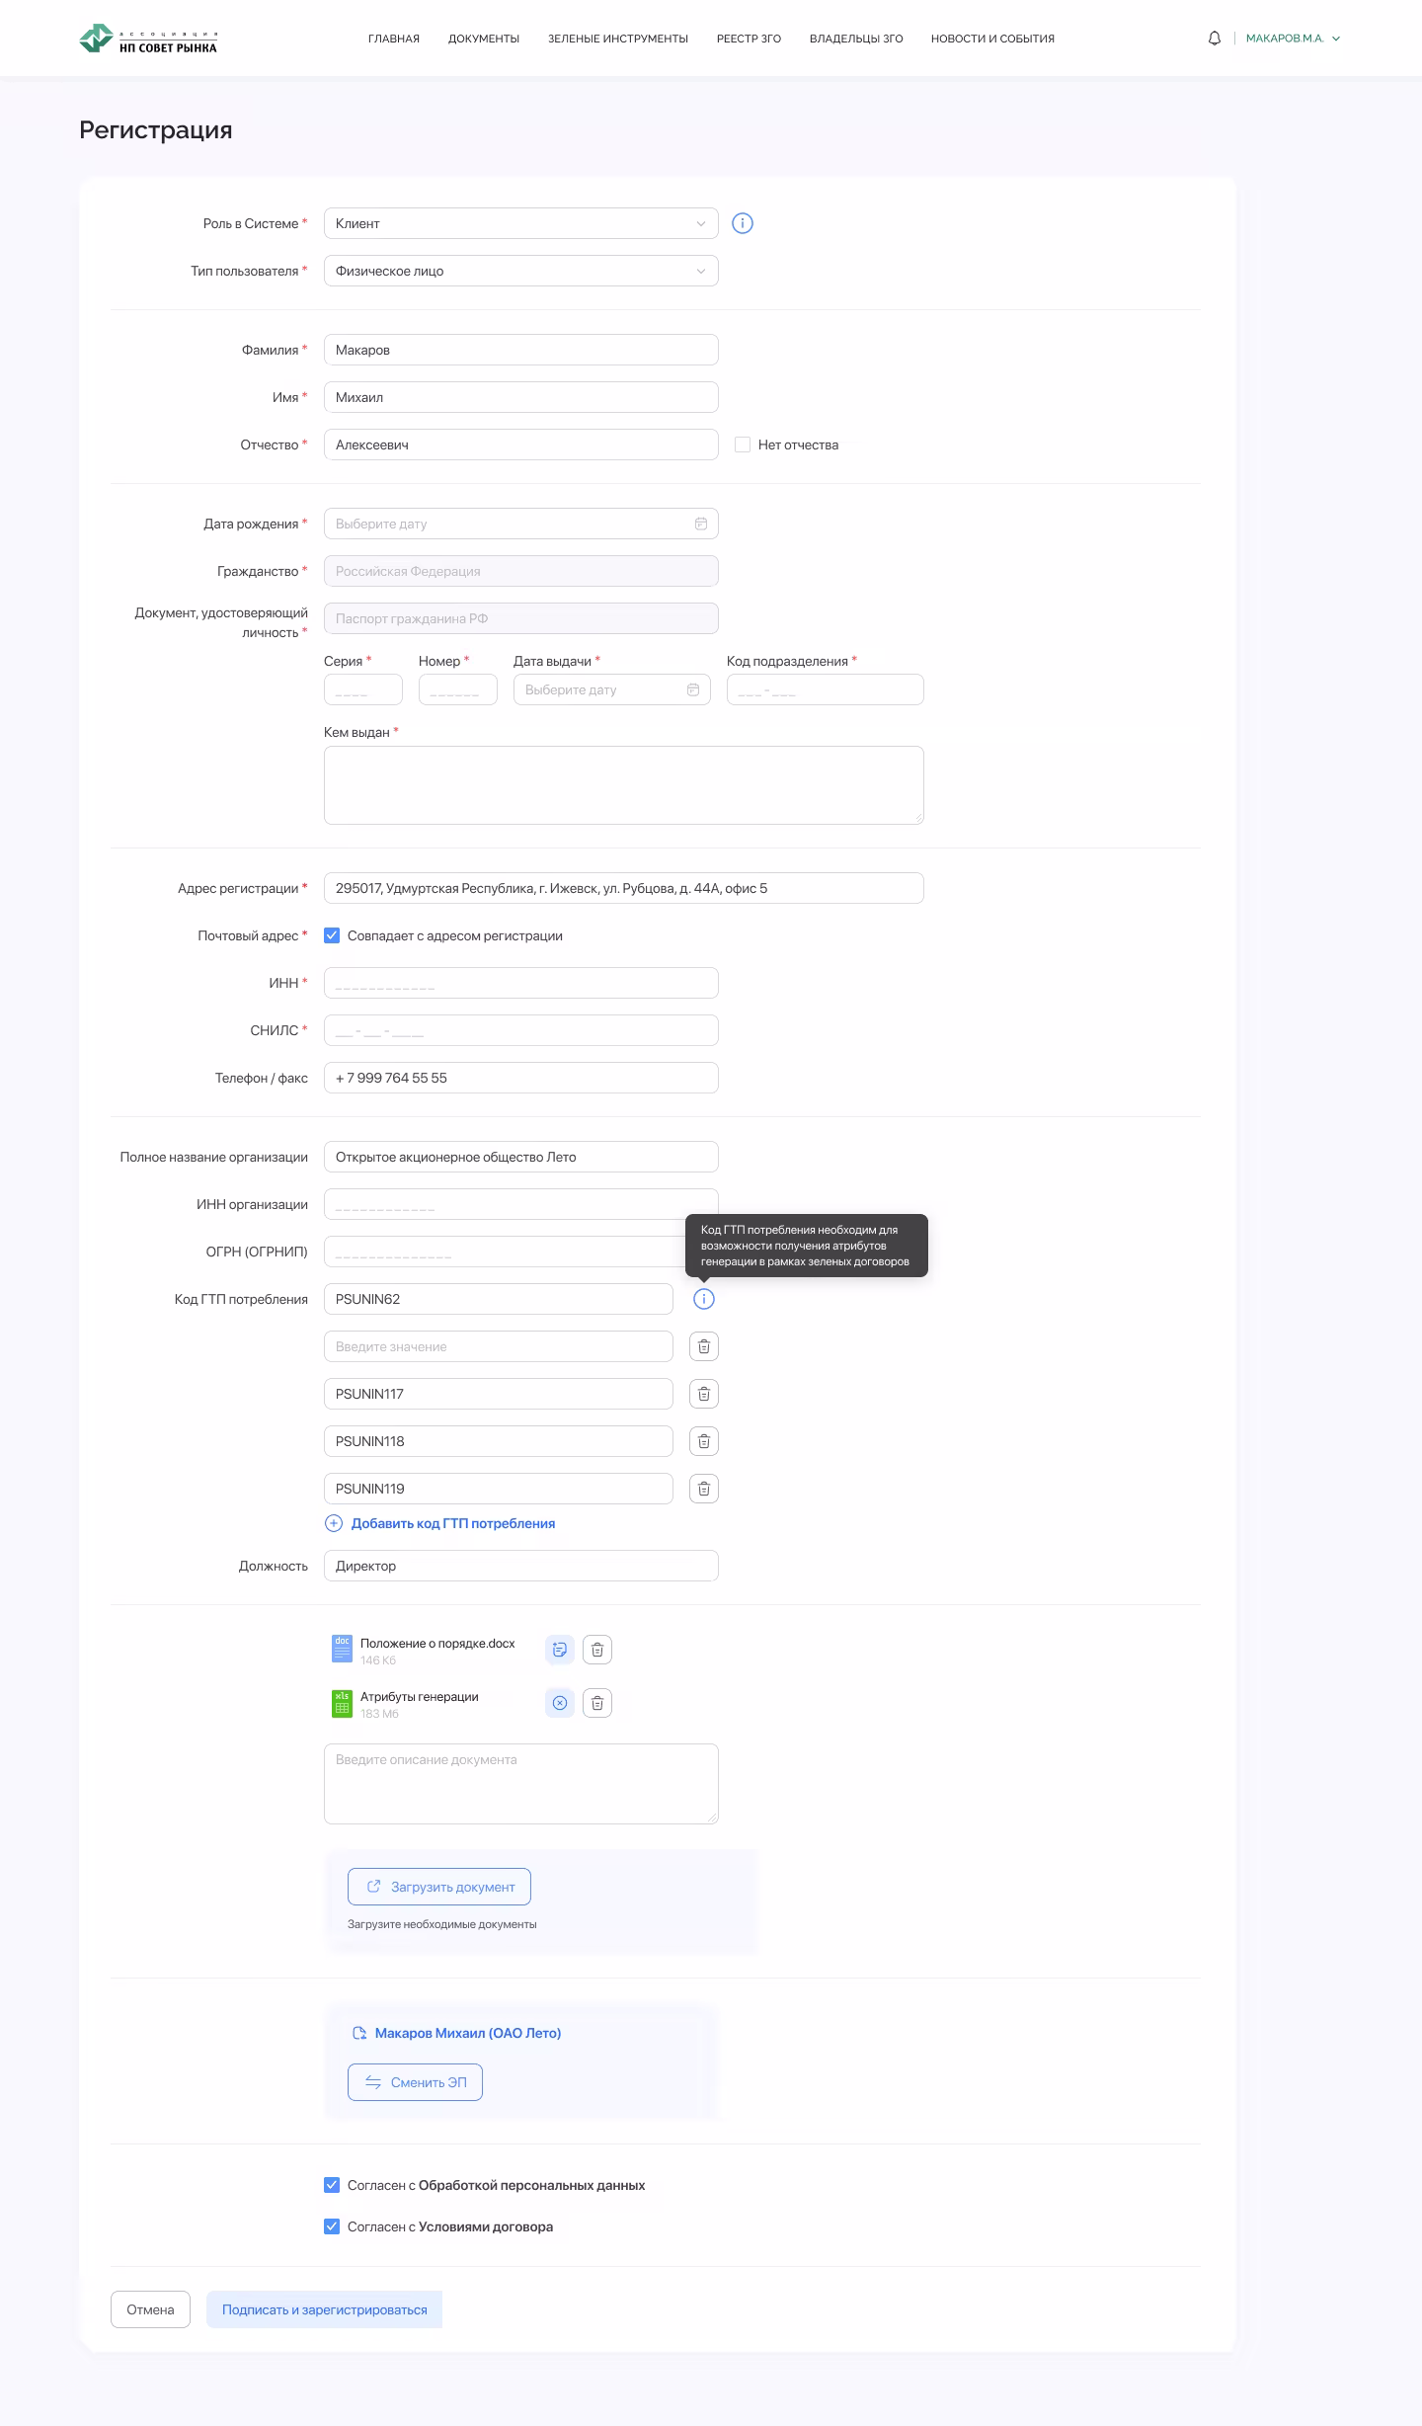Check the Нет отчества checkbox

[x=743, y=445]
